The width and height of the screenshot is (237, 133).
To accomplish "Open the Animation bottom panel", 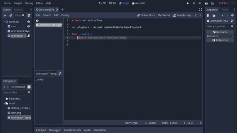I will (100, 130).
